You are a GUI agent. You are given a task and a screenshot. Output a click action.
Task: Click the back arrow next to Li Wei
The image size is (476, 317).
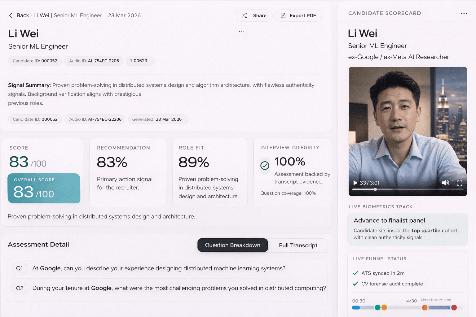pos(10,15)
